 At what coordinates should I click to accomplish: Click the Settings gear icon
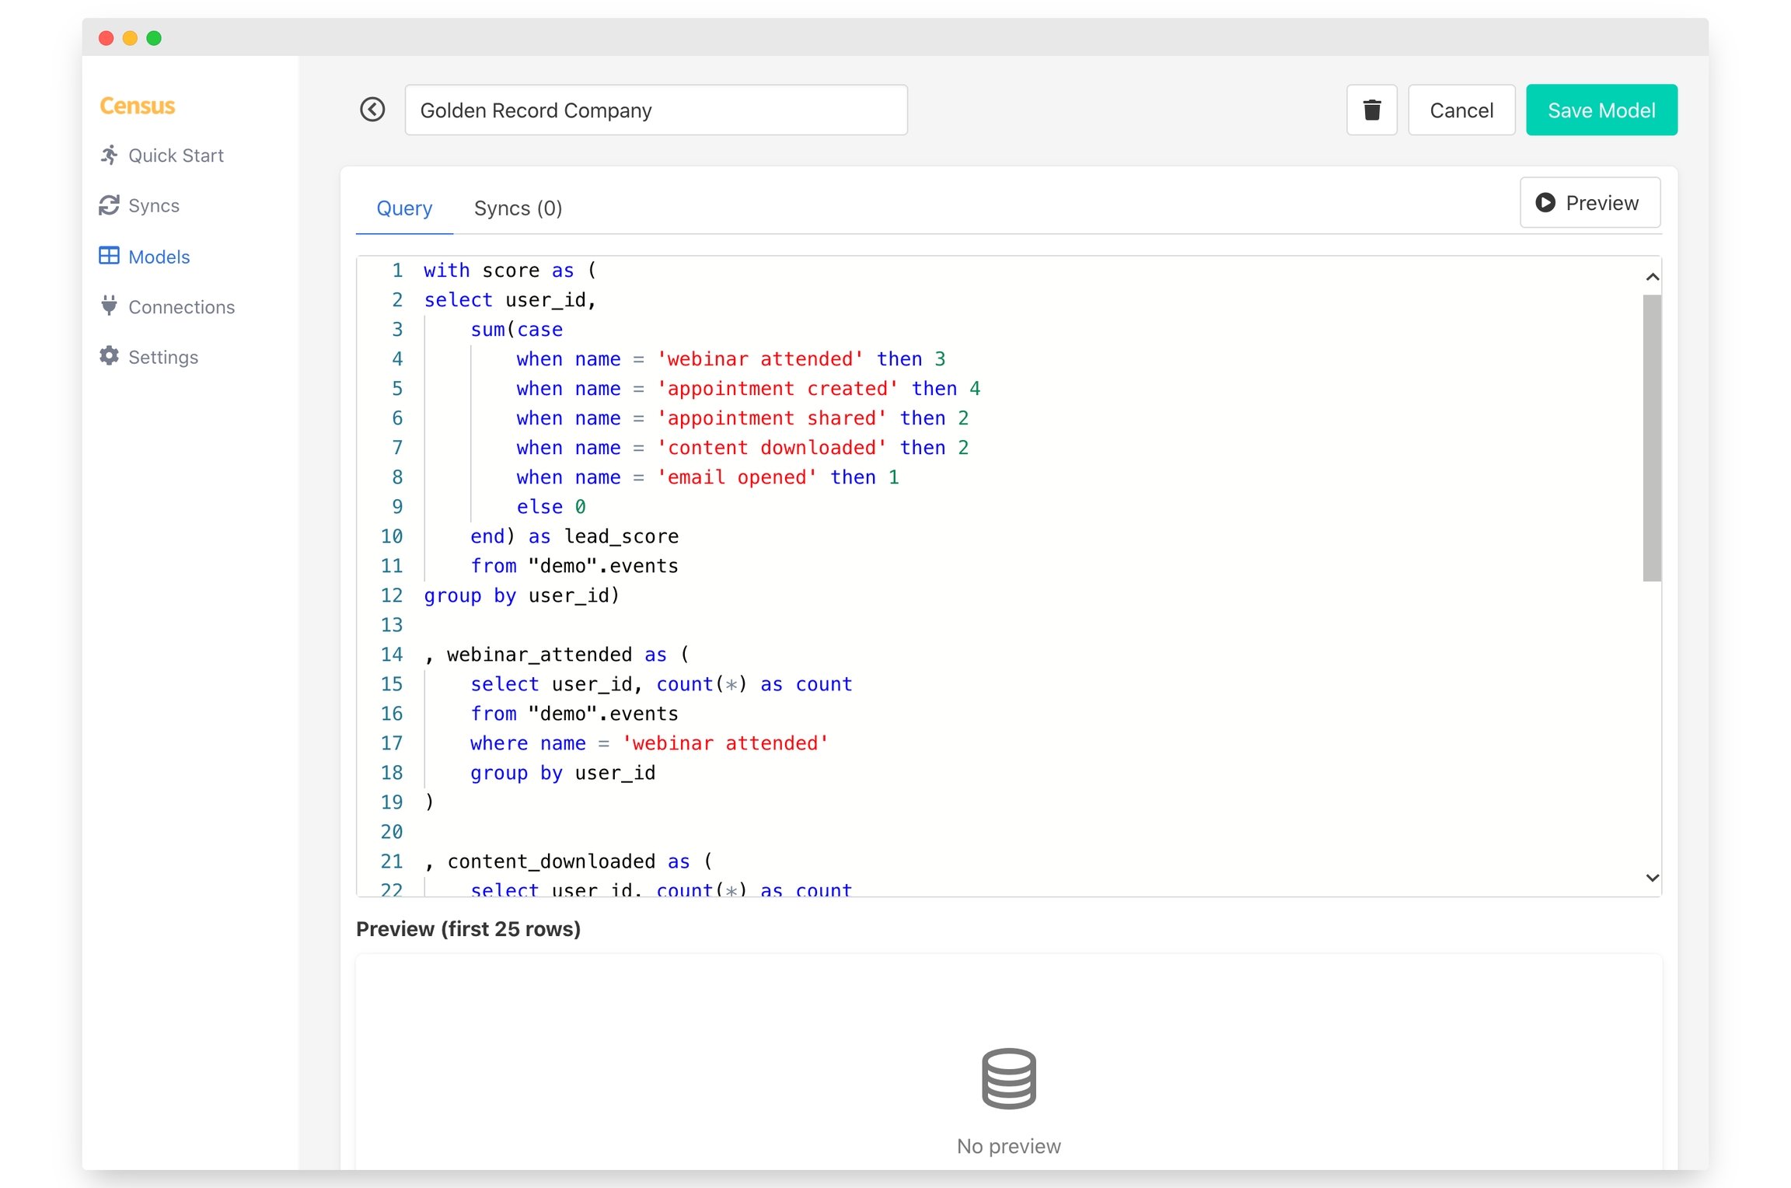click(110, 356)
